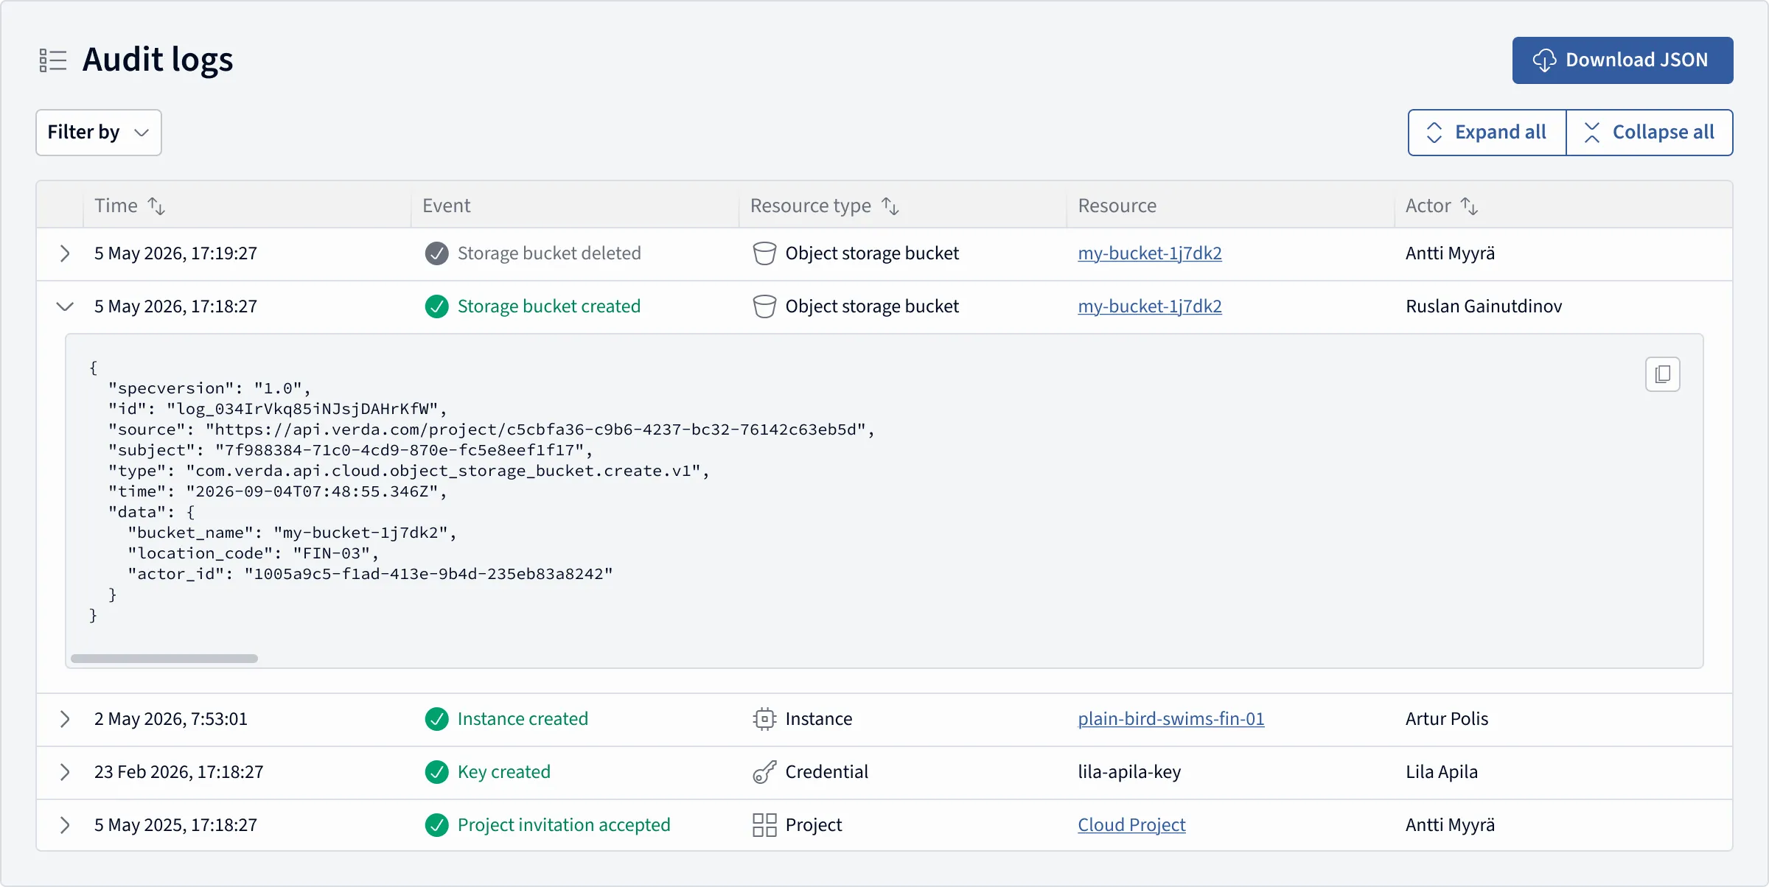Image resolution: width=1769 pixels, height=887 pixels.
Task: Collapse all log entries
Action: (x=1650, y=133)
